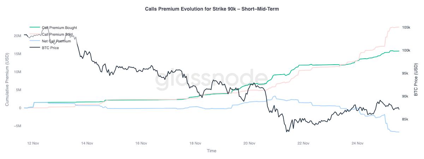Click the chart title for Strike 90k
Image resolution: width=424 pixels, height=159 pixels.
click(x=212, y=9)
